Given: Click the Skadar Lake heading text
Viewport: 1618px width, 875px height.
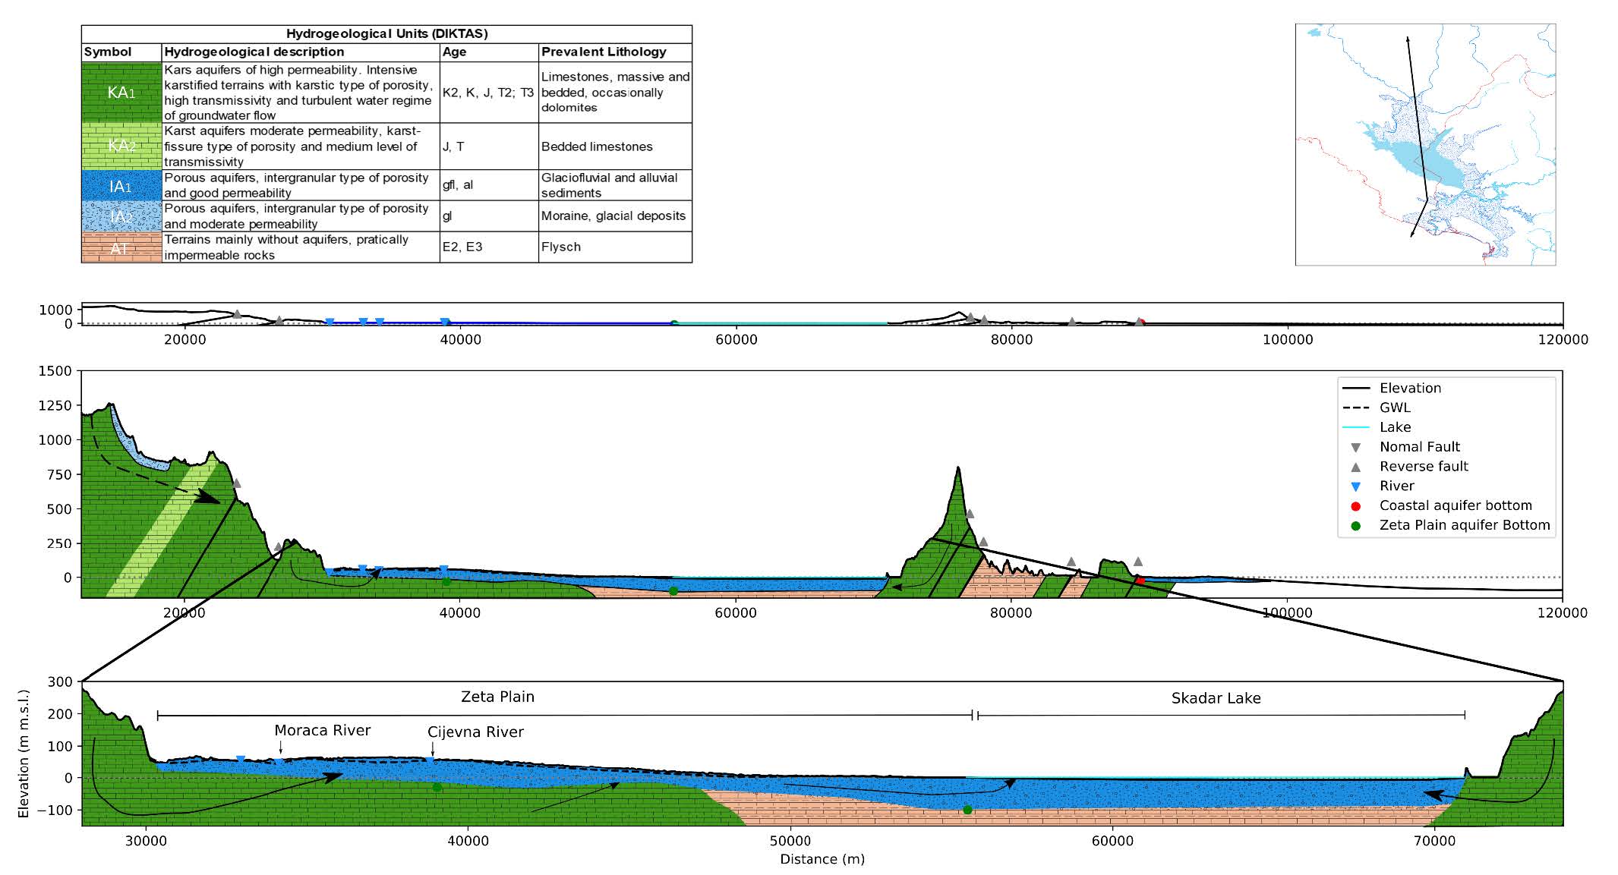Looking at the screenshot, I should 1216,698.
